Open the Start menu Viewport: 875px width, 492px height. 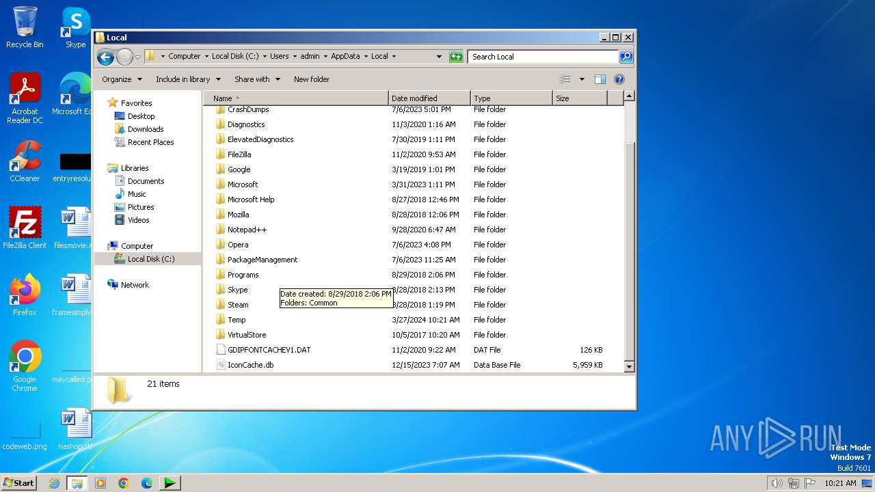pyautogui.click(x=18, y=482)
